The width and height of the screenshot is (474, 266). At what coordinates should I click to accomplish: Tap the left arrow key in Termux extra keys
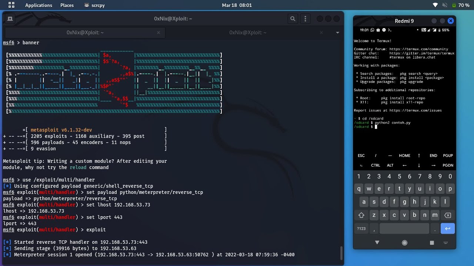(x=404, y=166)
